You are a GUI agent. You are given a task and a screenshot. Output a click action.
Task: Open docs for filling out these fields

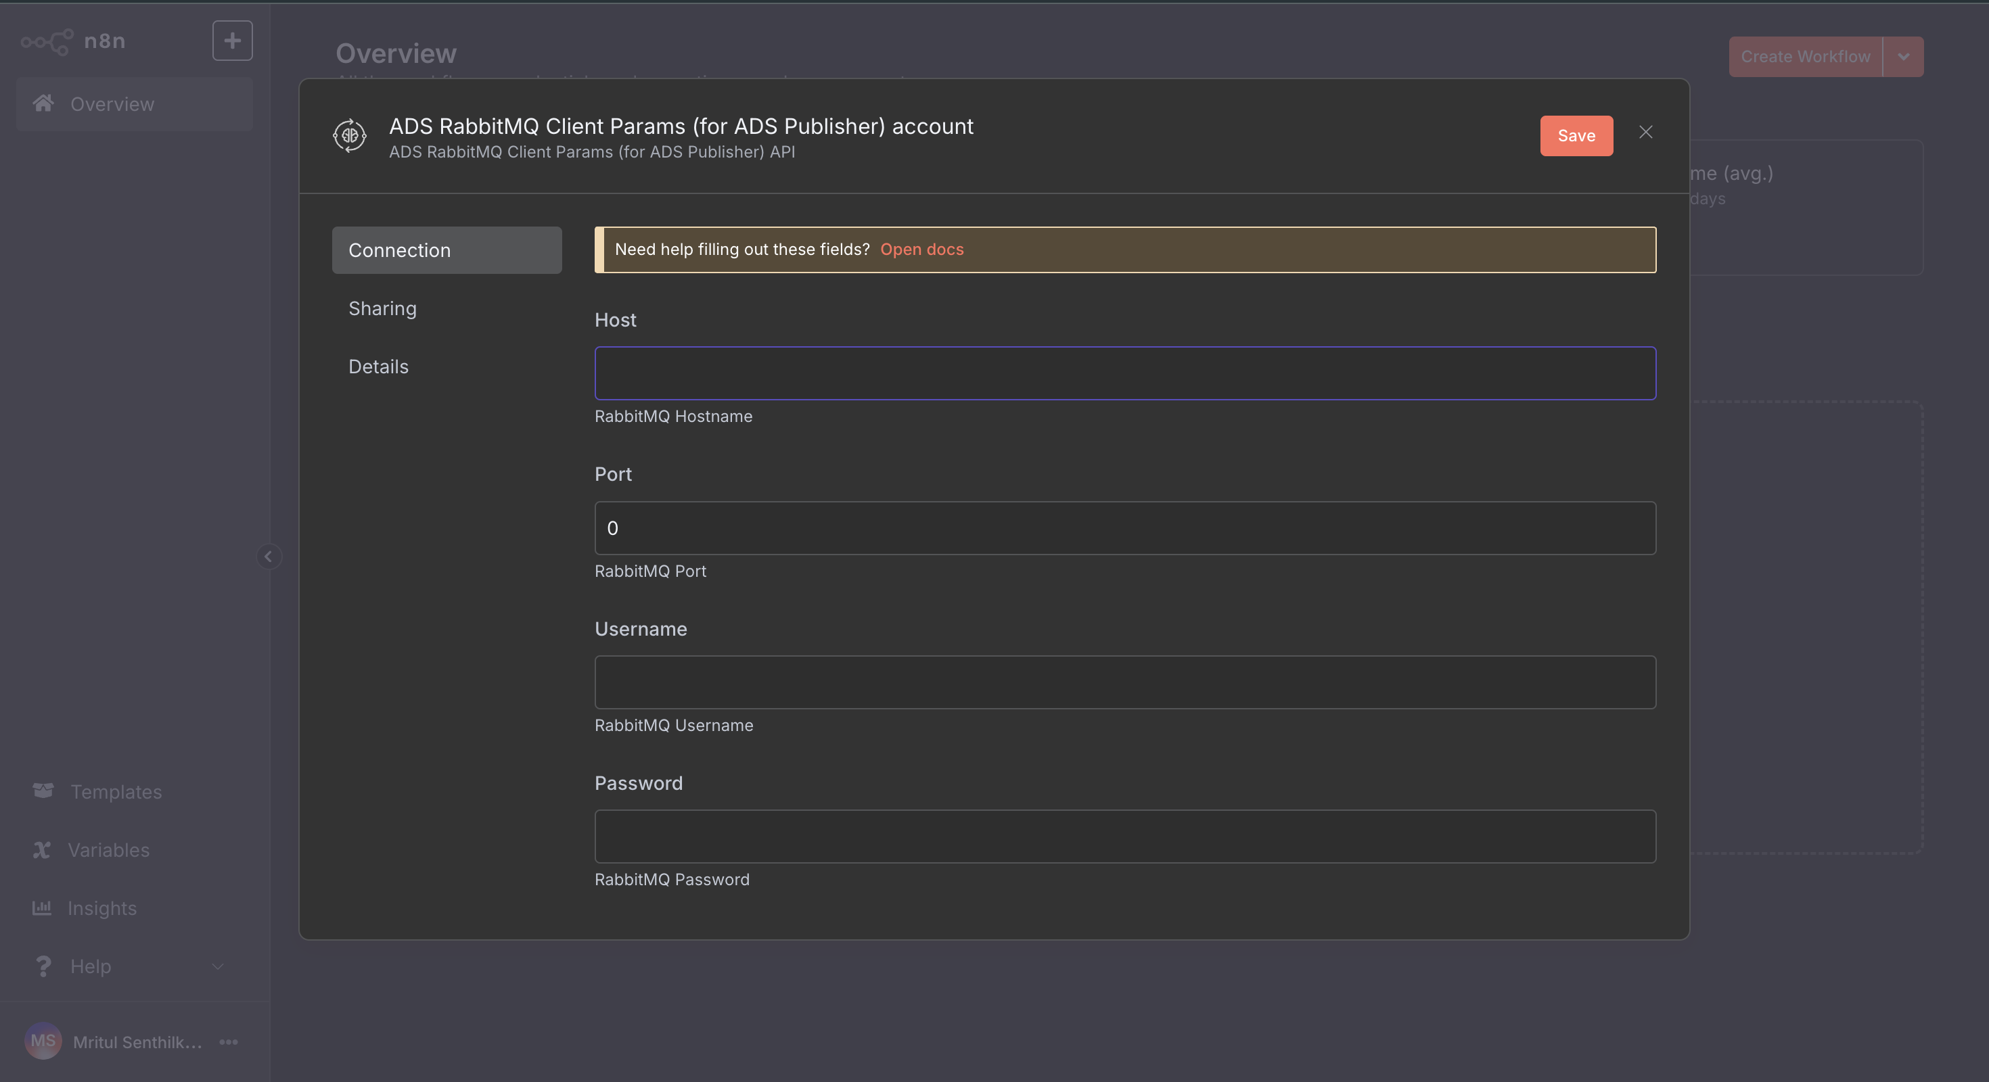[922, 248]
